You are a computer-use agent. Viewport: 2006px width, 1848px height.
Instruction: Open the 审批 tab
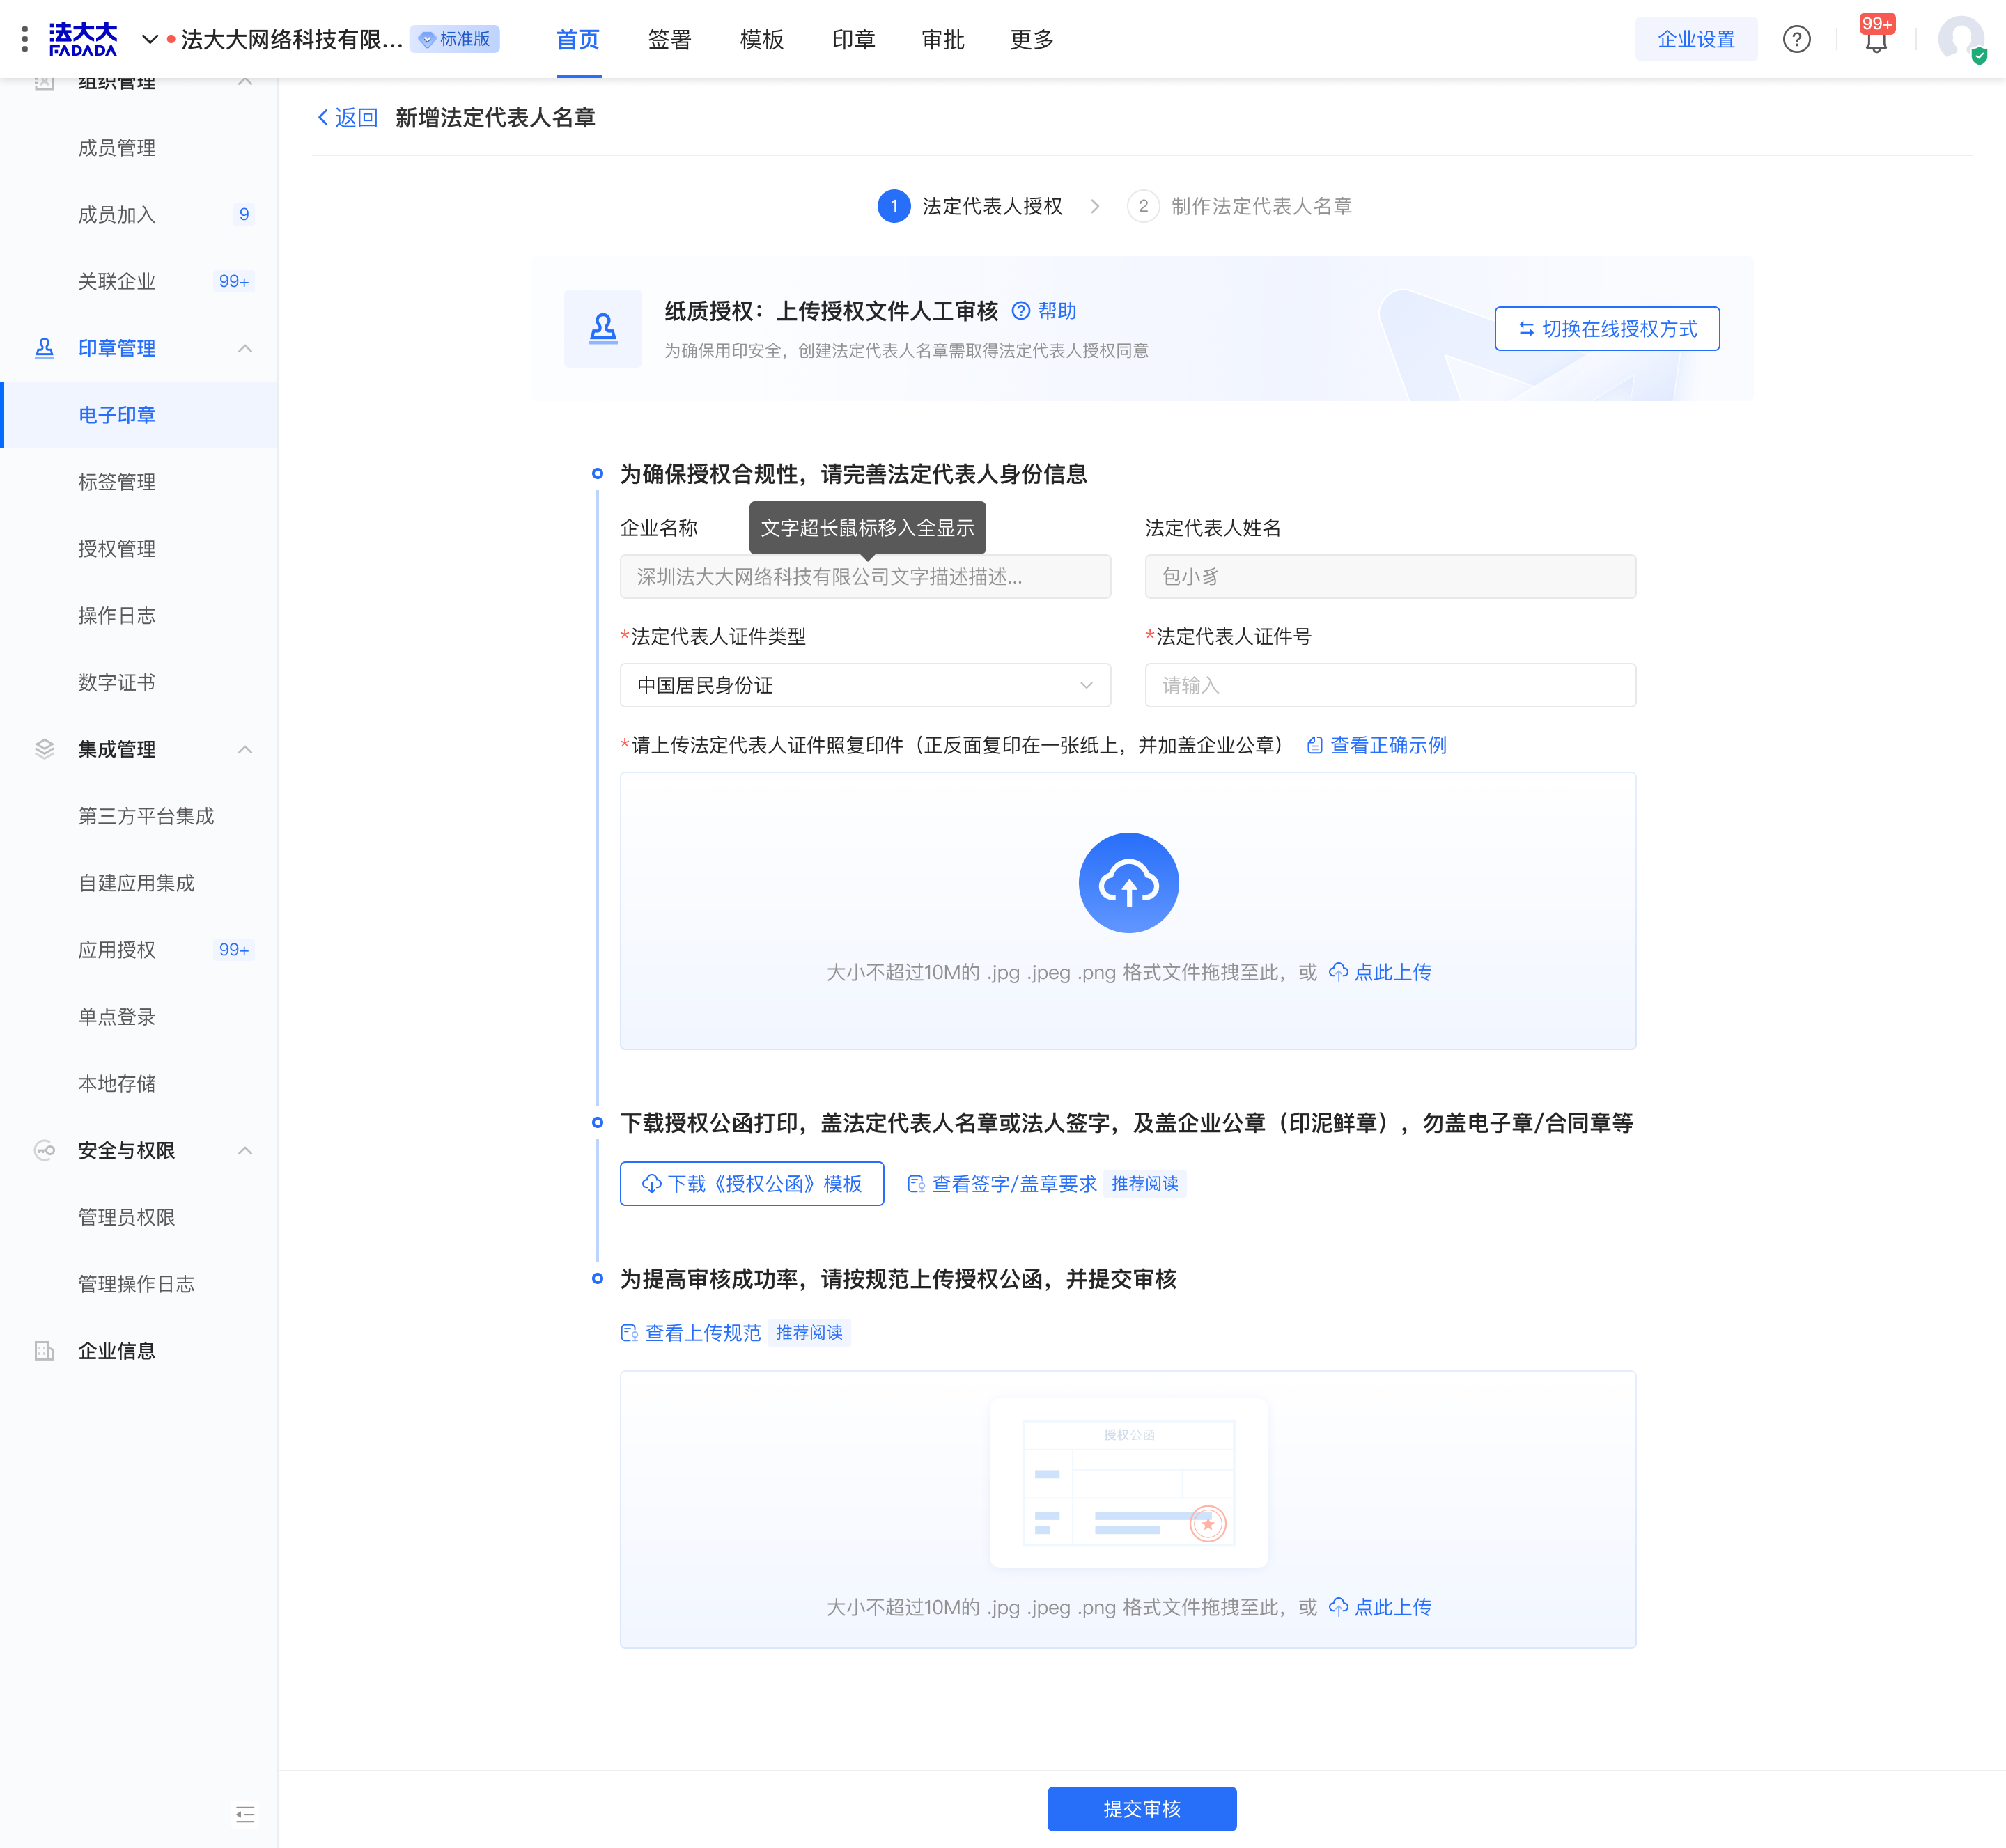coord(942,39)
